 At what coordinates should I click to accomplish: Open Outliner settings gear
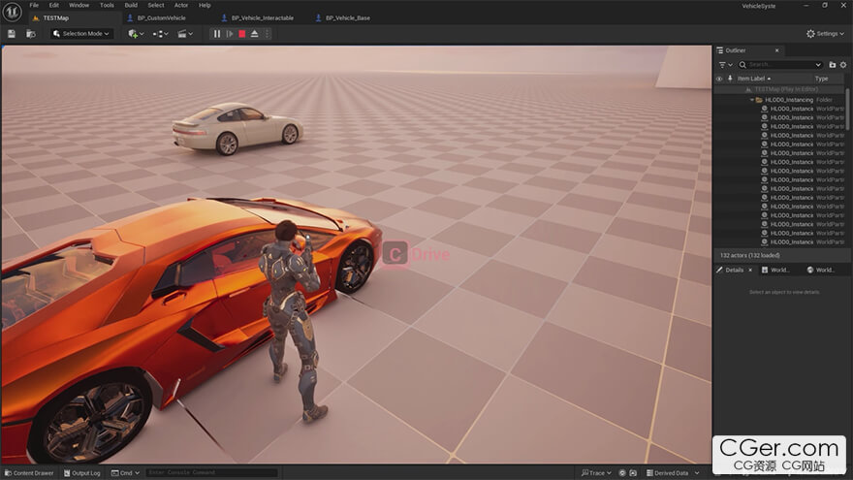tap(843, 65)
